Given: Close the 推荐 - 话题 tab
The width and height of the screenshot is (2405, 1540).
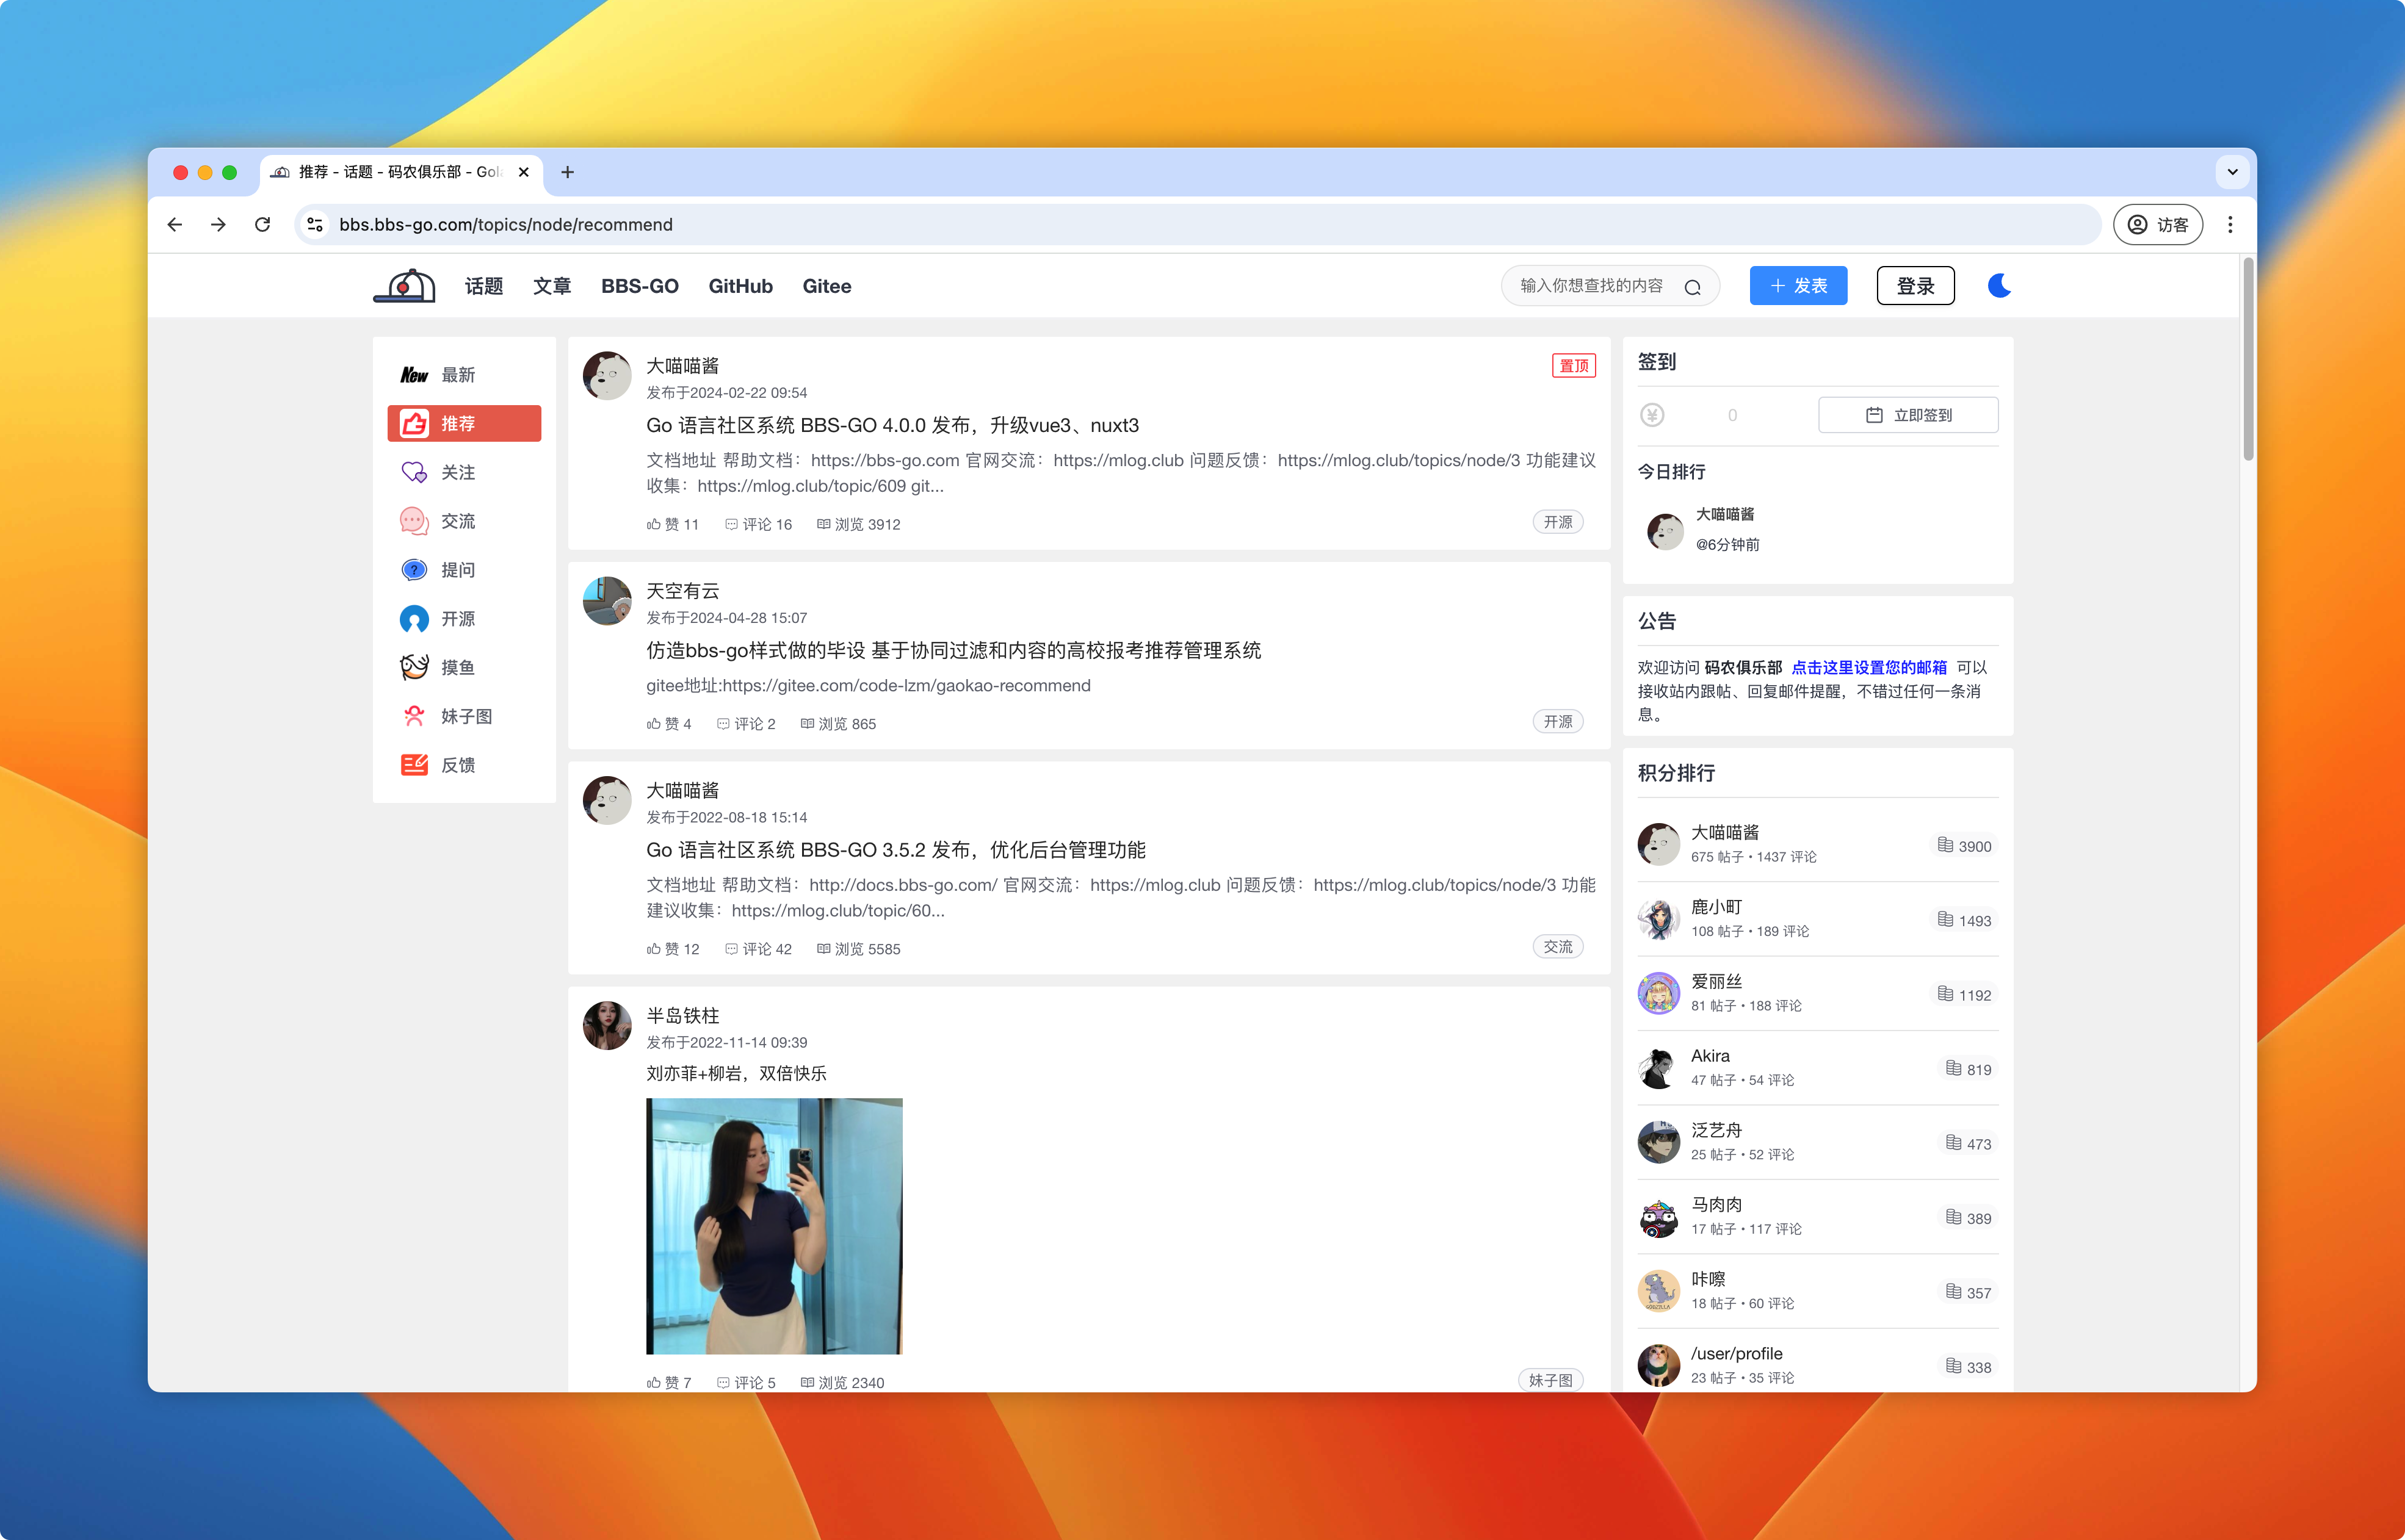Looking at the screenshot, I should tap(523, 172).
